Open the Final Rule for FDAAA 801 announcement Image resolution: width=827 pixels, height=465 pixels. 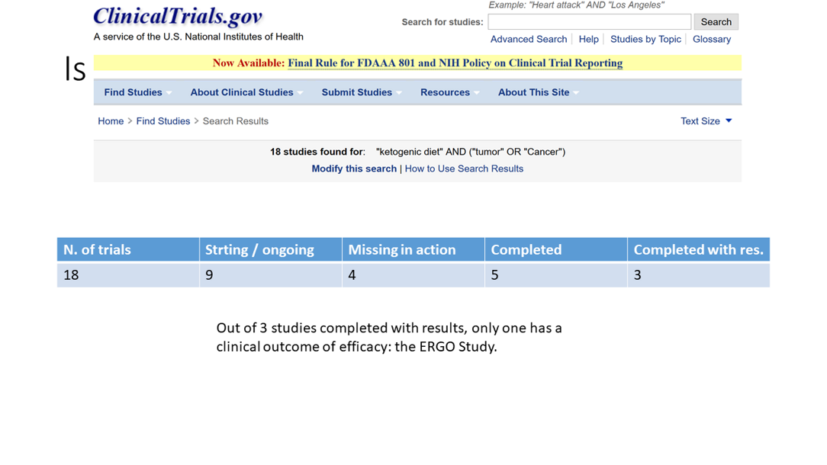[455, 63]
